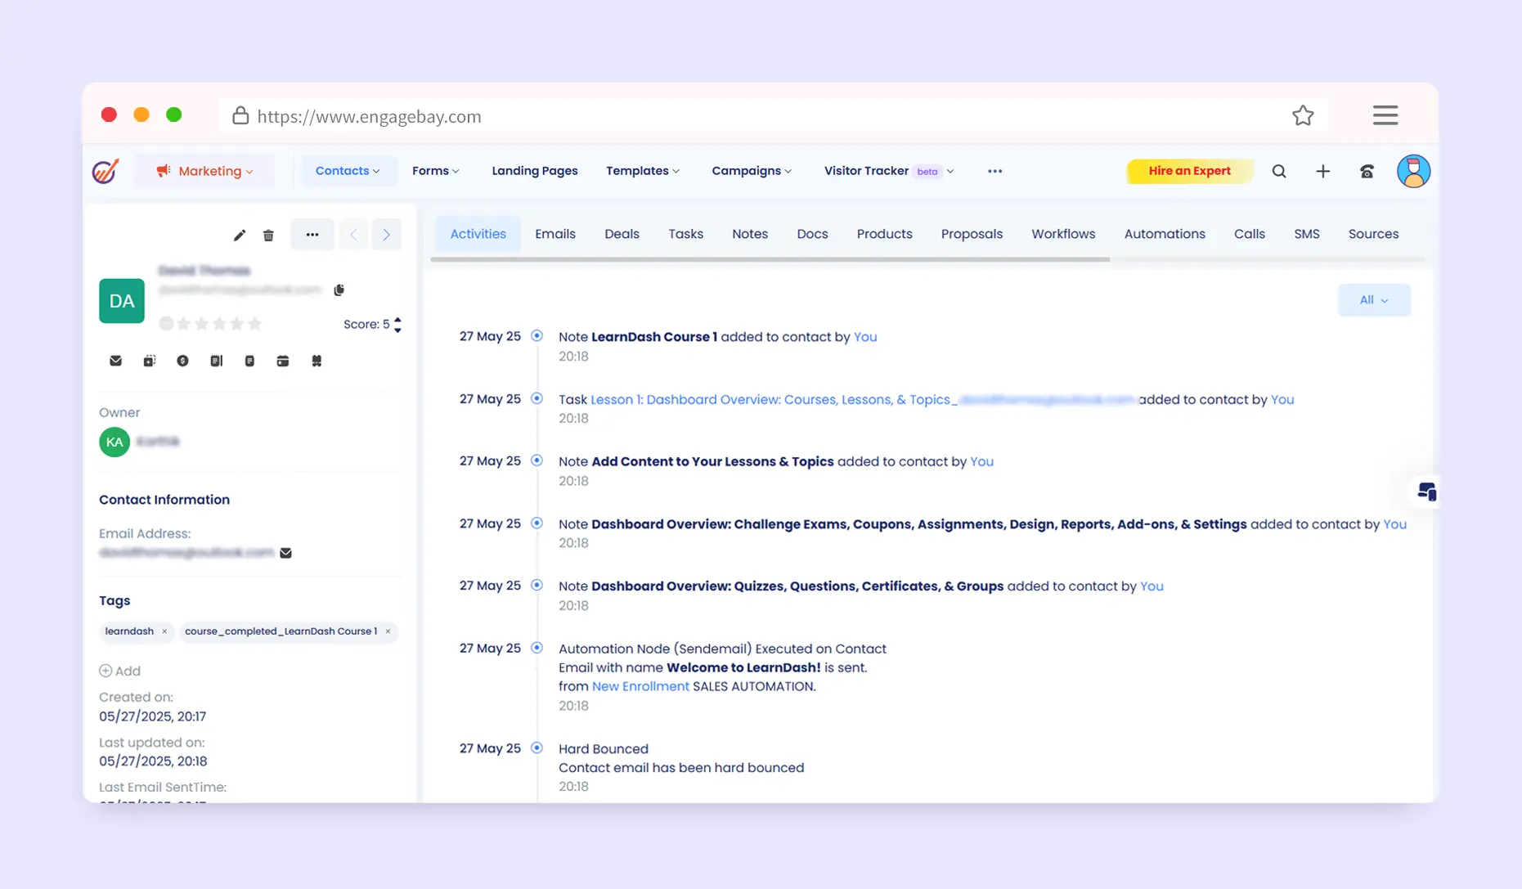The width and height of the screenshot is (1522, 889).
Task: Click the dollar sign add deal icon
Action: 182,361
